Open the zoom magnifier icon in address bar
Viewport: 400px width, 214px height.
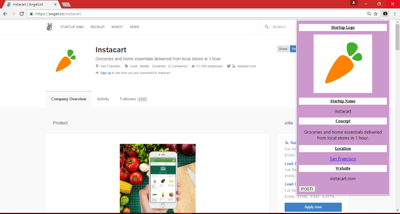coord(369,14)
